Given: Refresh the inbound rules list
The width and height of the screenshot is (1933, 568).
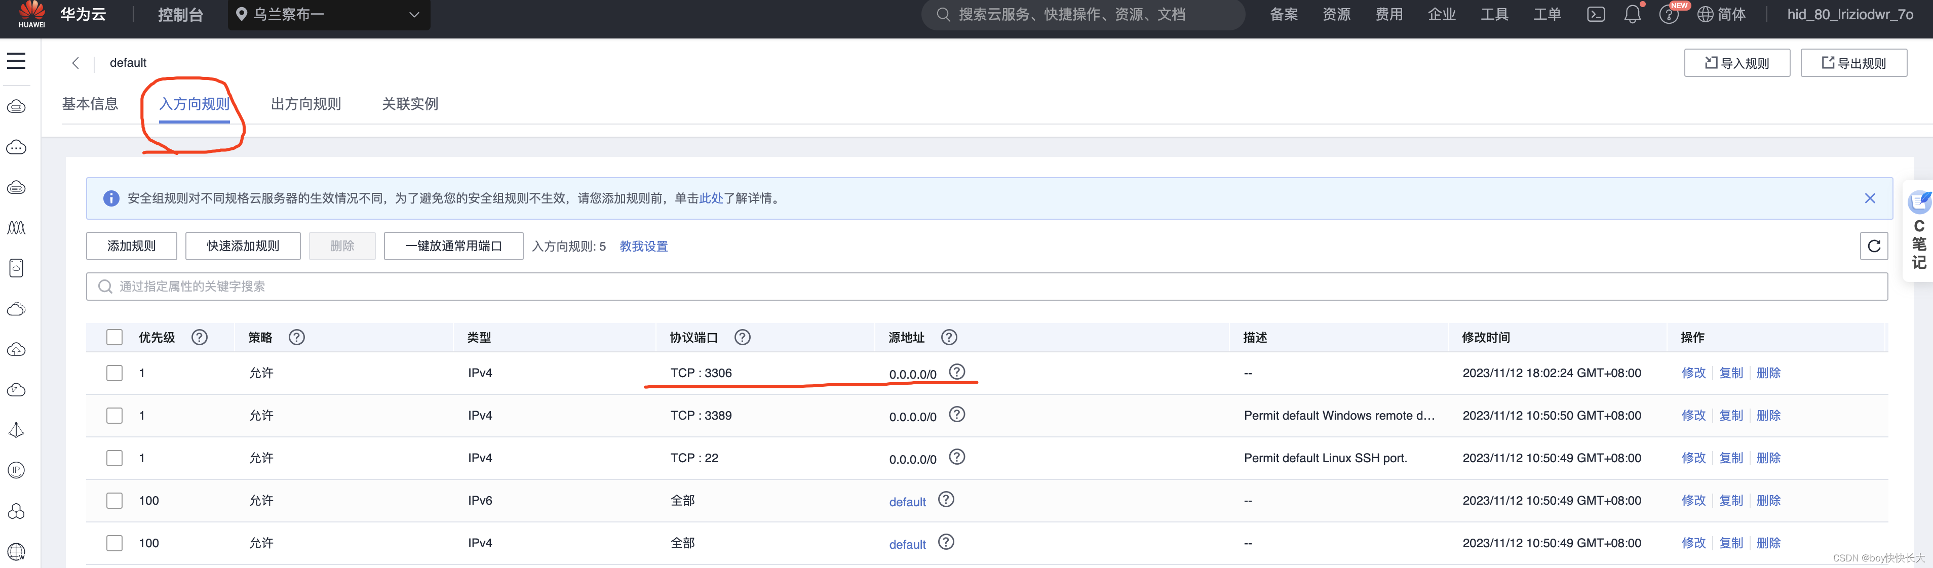Looking at the screenshot, I should click(x=1874, y=246).
